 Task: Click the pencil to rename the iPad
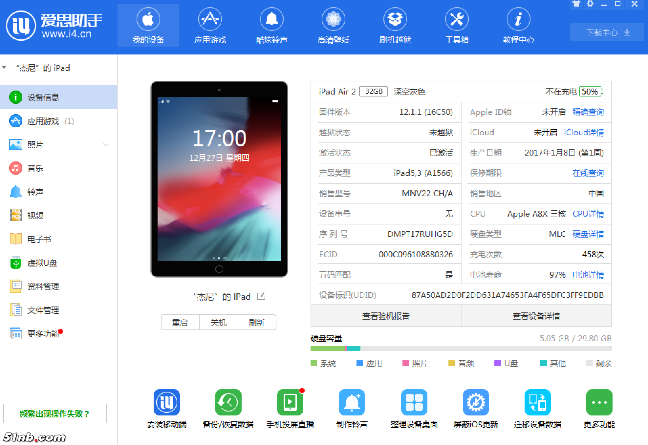coord(261,296)
